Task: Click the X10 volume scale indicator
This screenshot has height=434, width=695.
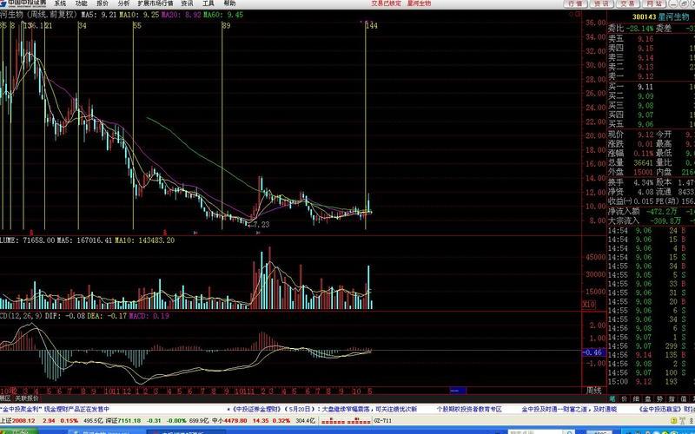Action: (588, 305)
